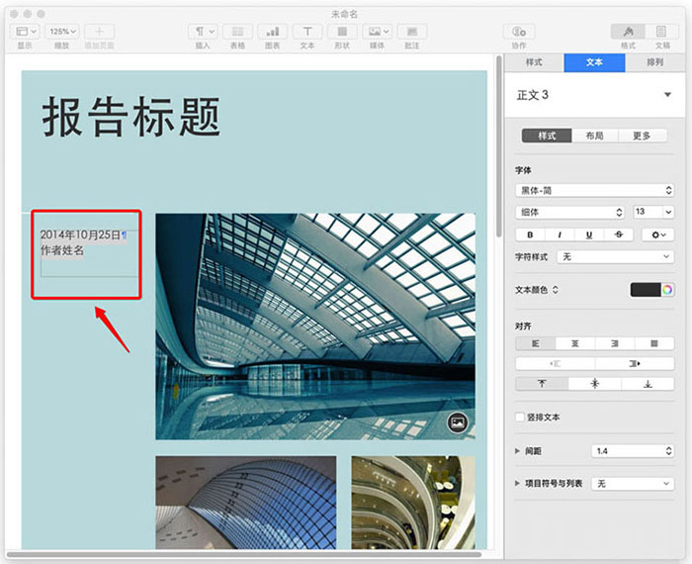The image size is (692, 564).
Task: Open the 1.4 line spacing dropdown
Action: [633, 451]
